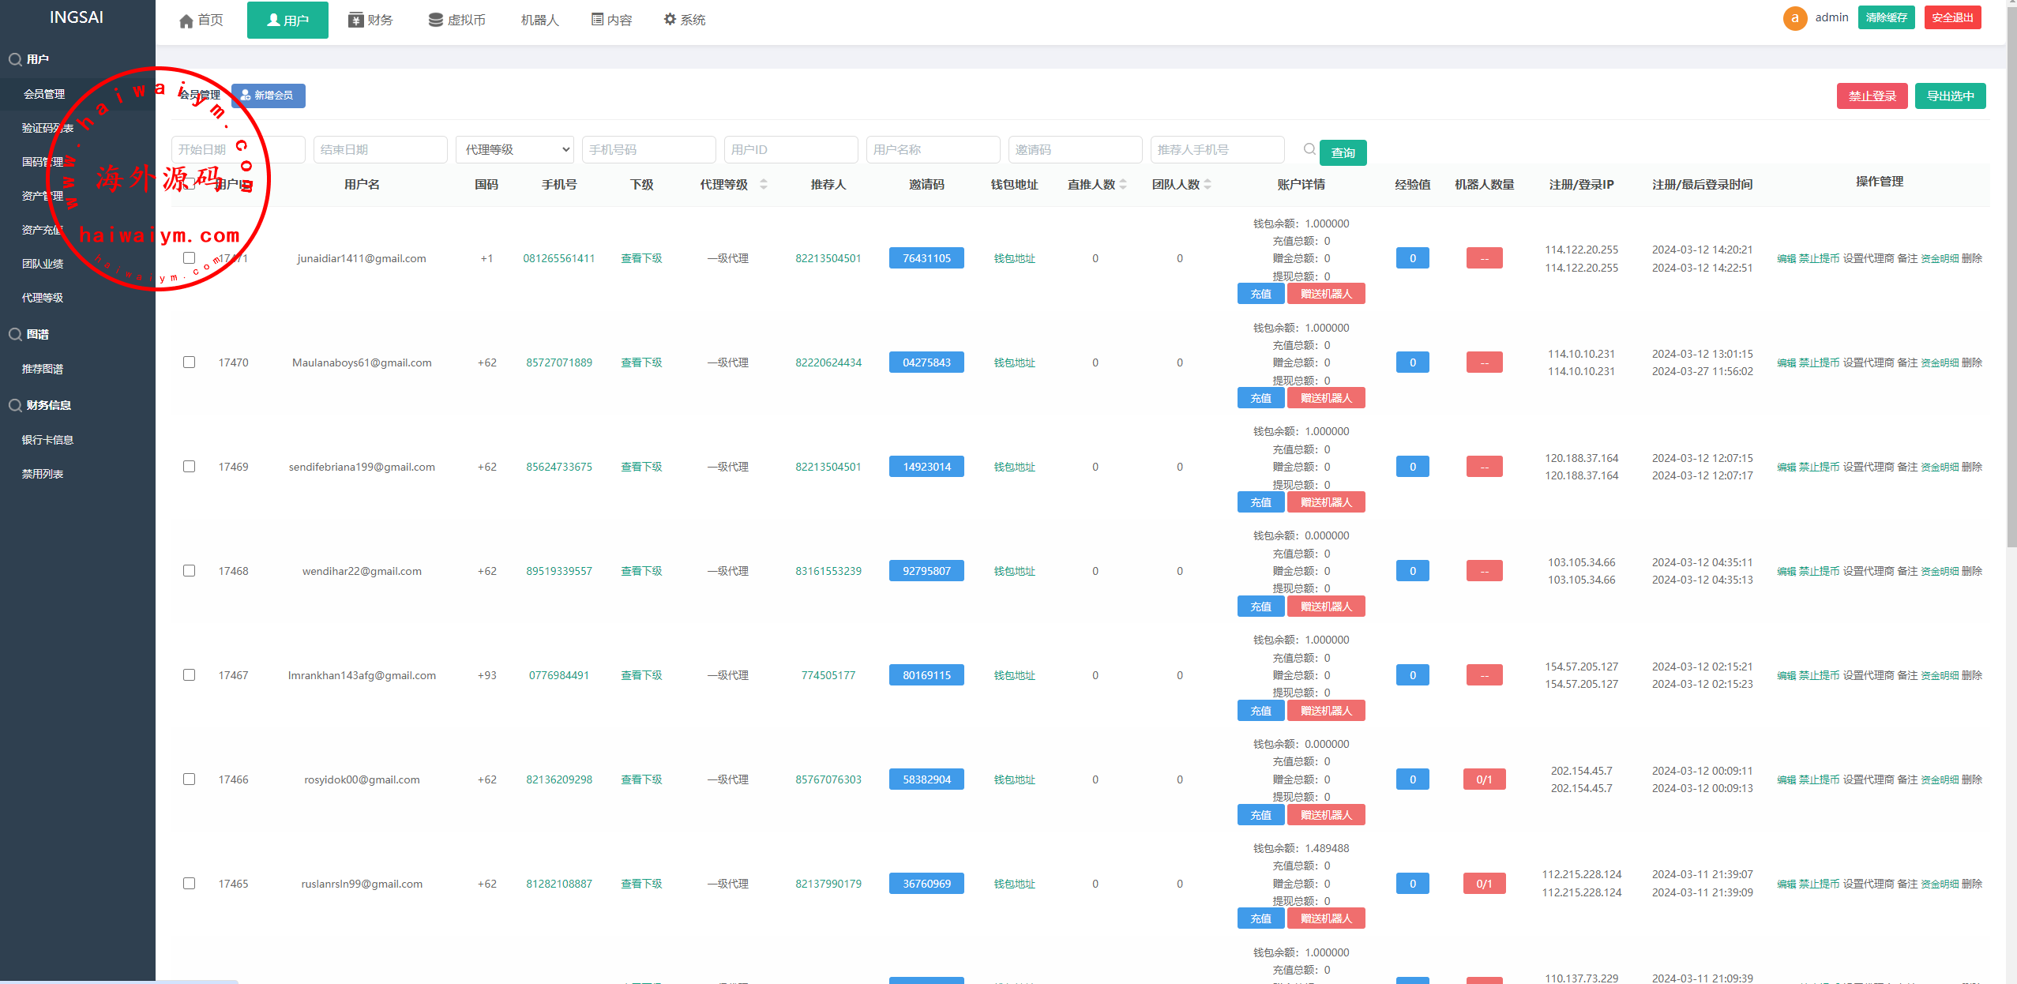The image size is (2017, 984).
Task: Click the finance (财务) icon in top bar
Action: tap(356, 21)
